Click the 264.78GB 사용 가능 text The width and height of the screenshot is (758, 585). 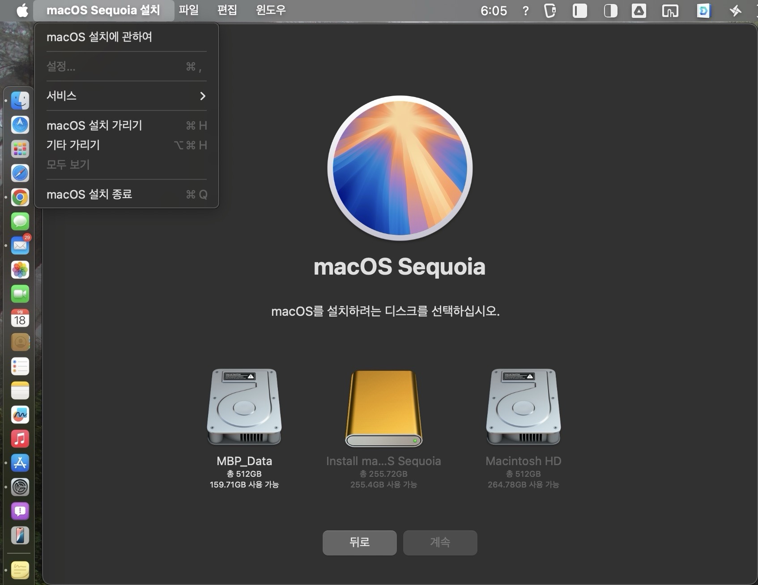tap(524, 485)
